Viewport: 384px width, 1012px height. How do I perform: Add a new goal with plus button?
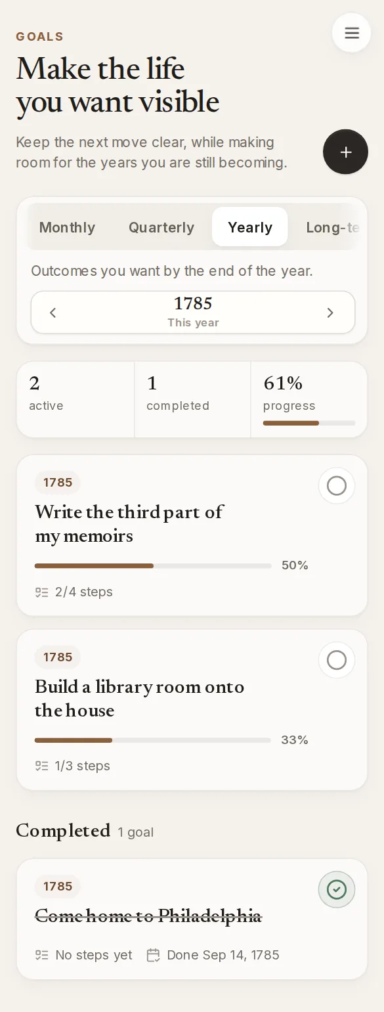345,152
